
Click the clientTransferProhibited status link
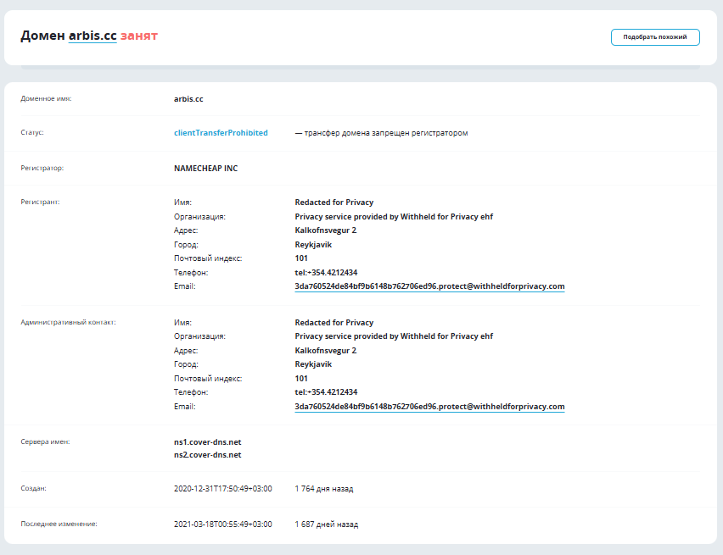221,133
